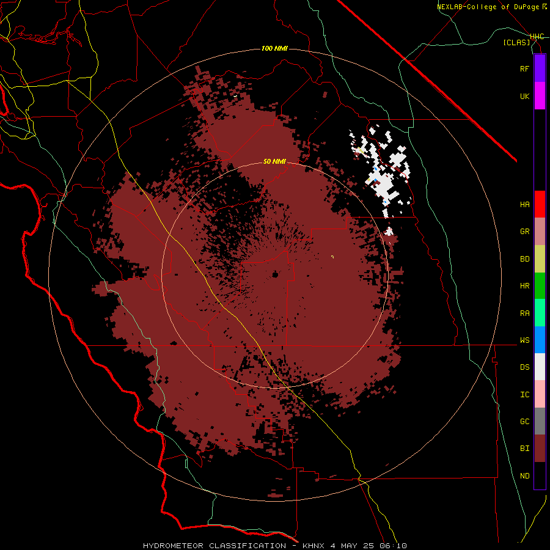Click the GR legend label
This screenshot has width=550, height=550.
click(524, 232)
